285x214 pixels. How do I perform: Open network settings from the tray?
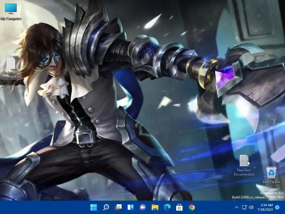[x=244, y=207]
